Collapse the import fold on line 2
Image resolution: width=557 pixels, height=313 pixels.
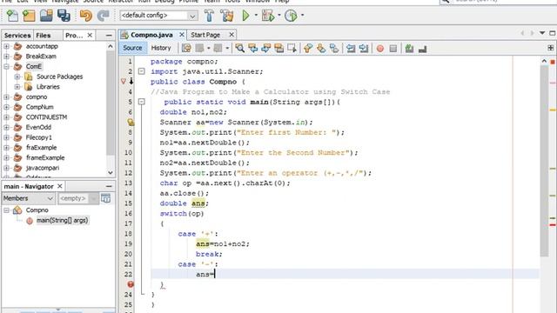click(x=141, y=71)
